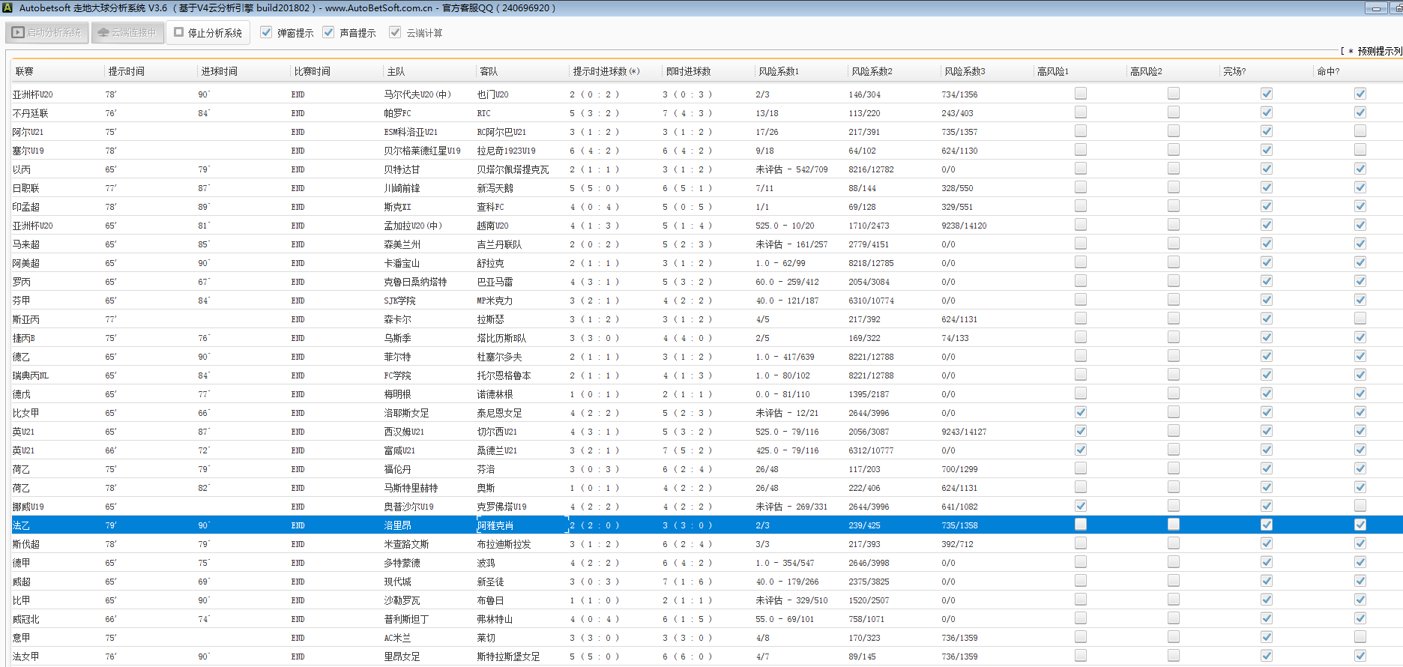Check 高风险2 box in 富咸U21 row
Screen dimensions: 1403x667
[1174, 450]
